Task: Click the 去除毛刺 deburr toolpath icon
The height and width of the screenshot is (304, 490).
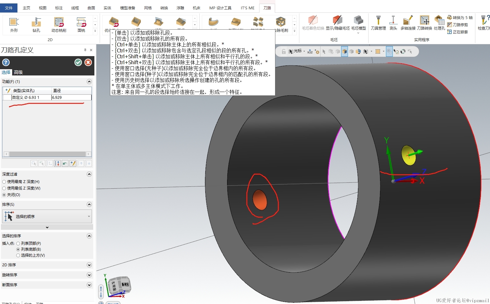Action: click(x=281, y=22)
